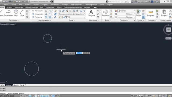Toggle the layer freeze sun icon

62,17
